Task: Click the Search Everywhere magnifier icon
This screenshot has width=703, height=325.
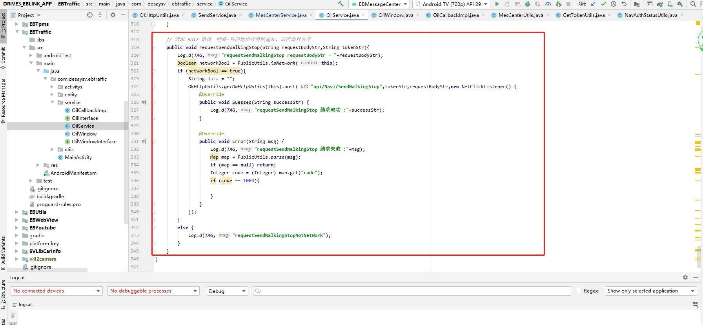Action: 693,4
